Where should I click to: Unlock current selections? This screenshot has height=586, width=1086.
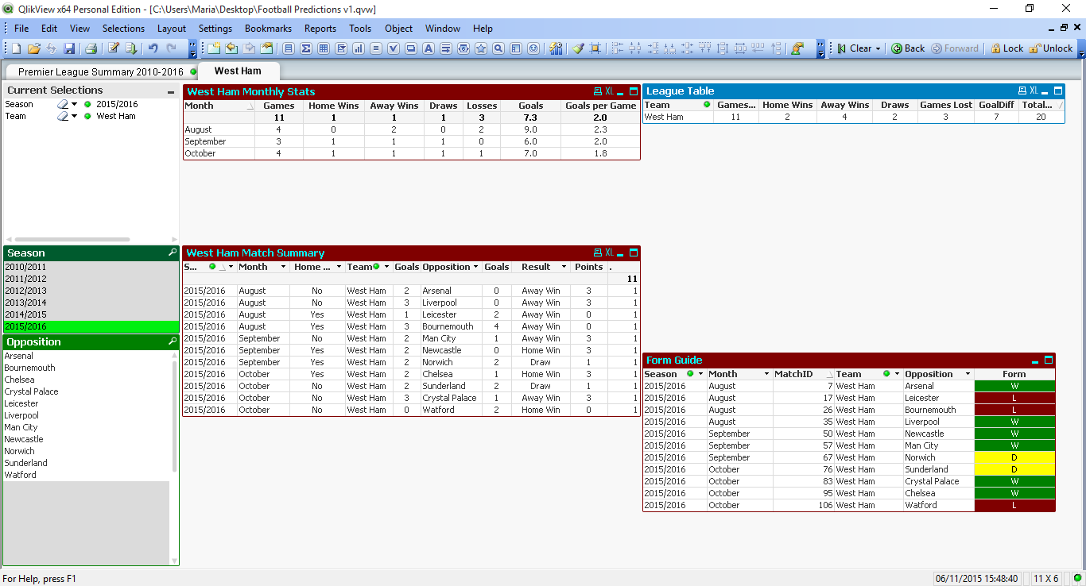tap(1051, 48)
